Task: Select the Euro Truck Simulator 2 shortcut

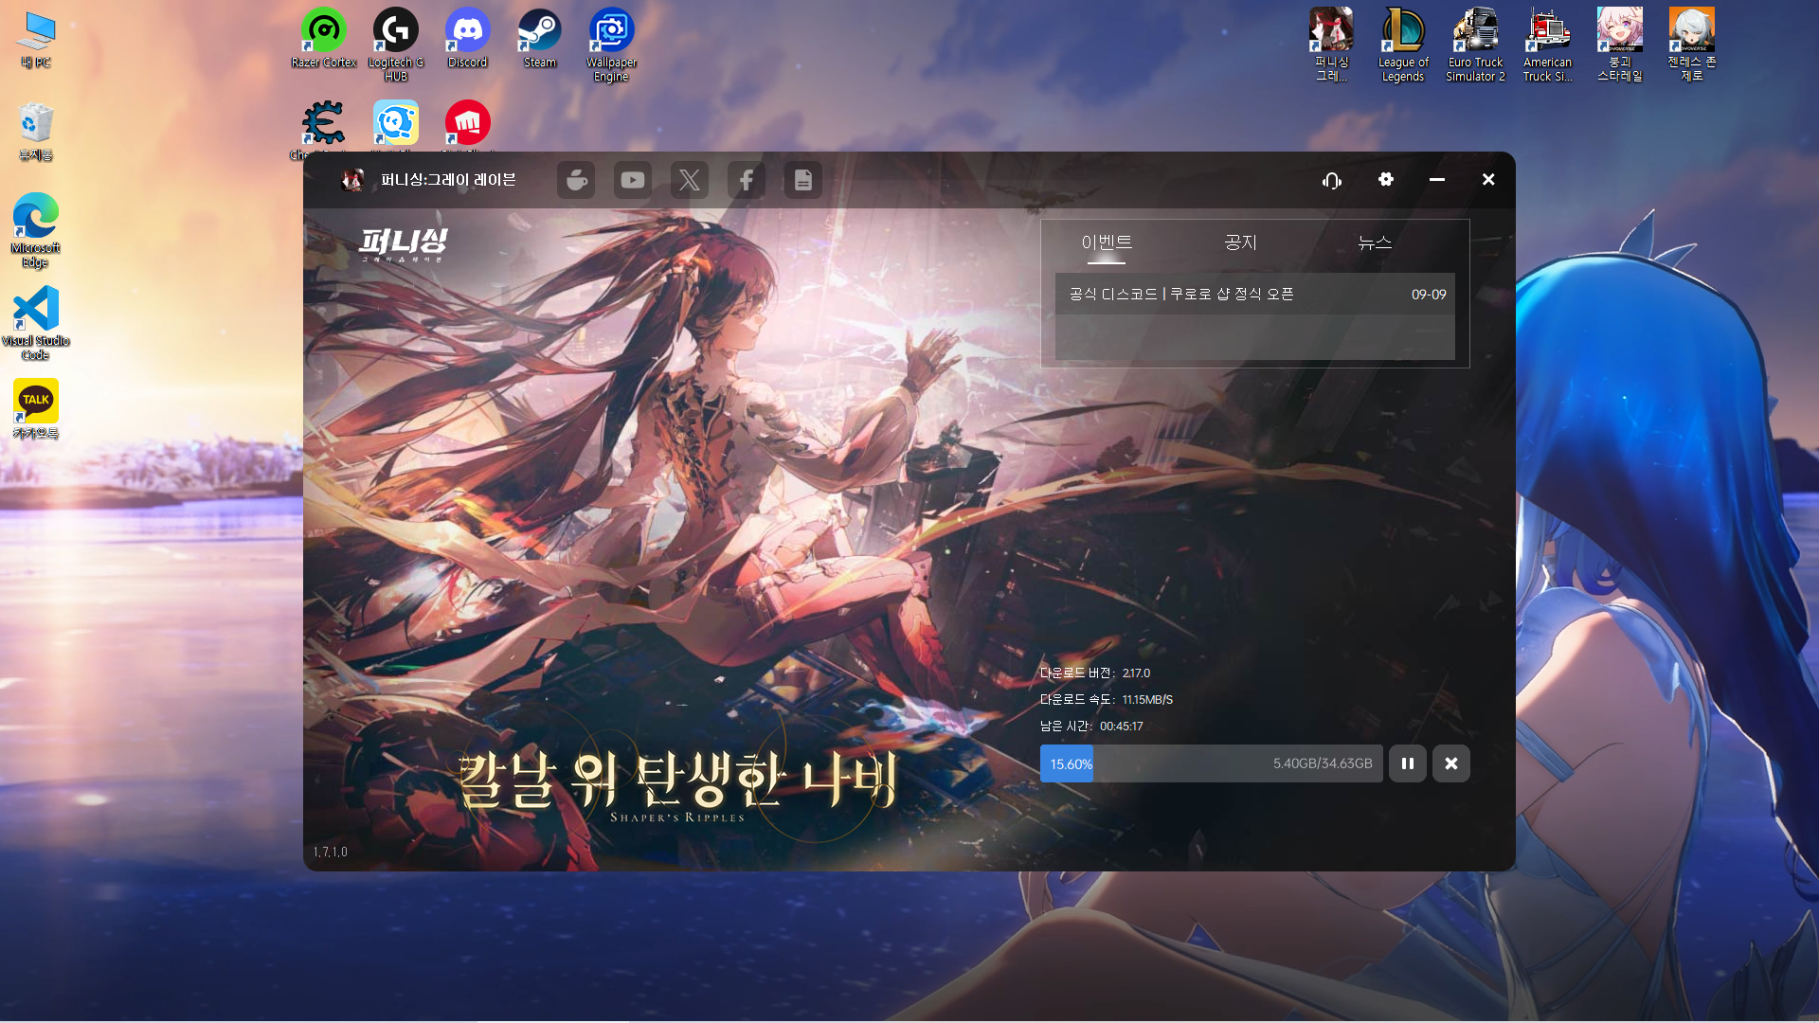Action: 1475,45
